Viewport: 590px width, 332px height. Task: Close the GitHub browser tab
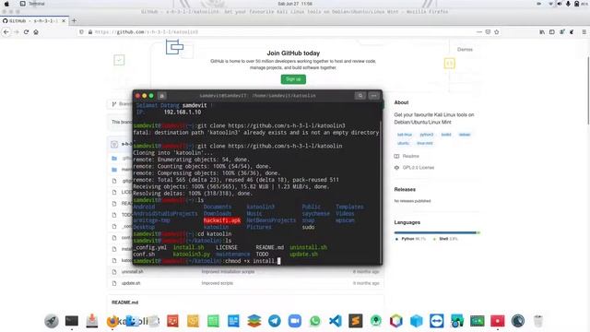[64, 20]
